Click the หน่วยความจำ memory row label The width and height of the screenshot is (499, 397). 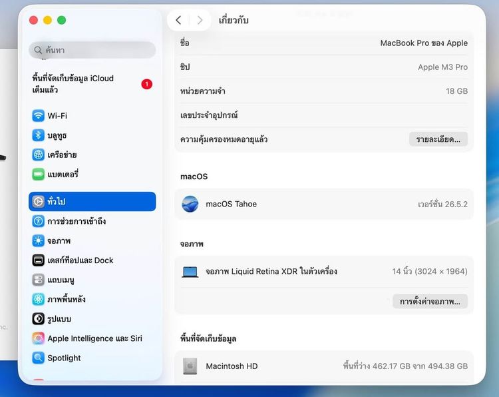[x=203, y=91]
